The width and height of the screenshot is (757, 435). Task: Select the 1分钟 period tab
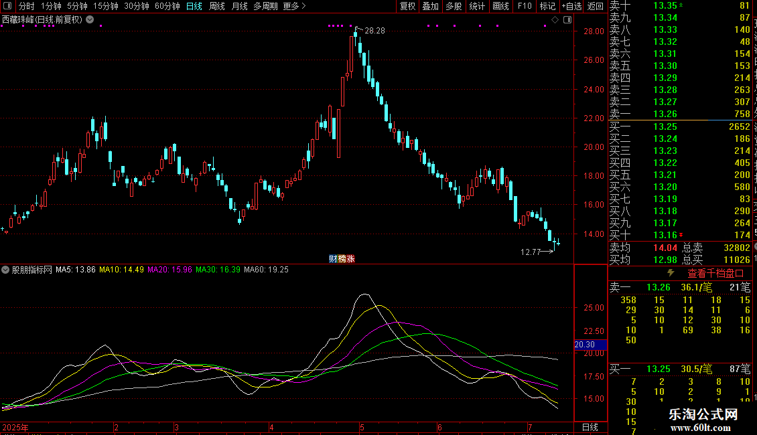pos(51,6)
